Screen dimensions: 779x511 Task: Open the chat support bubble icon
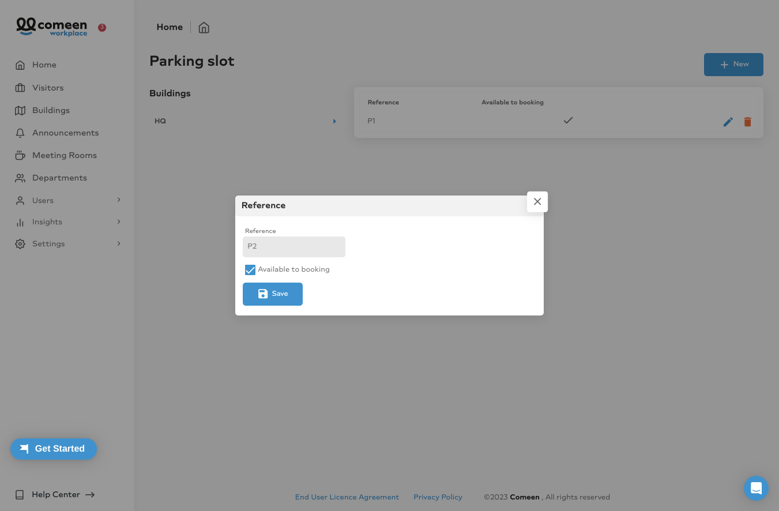pos(756,488)
